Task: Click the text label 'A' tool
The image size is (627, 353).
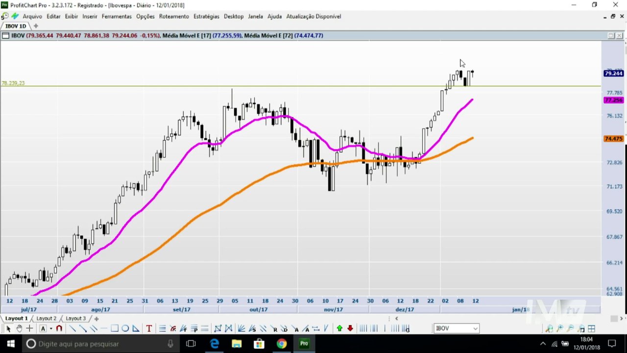Action: click(43, 328)
